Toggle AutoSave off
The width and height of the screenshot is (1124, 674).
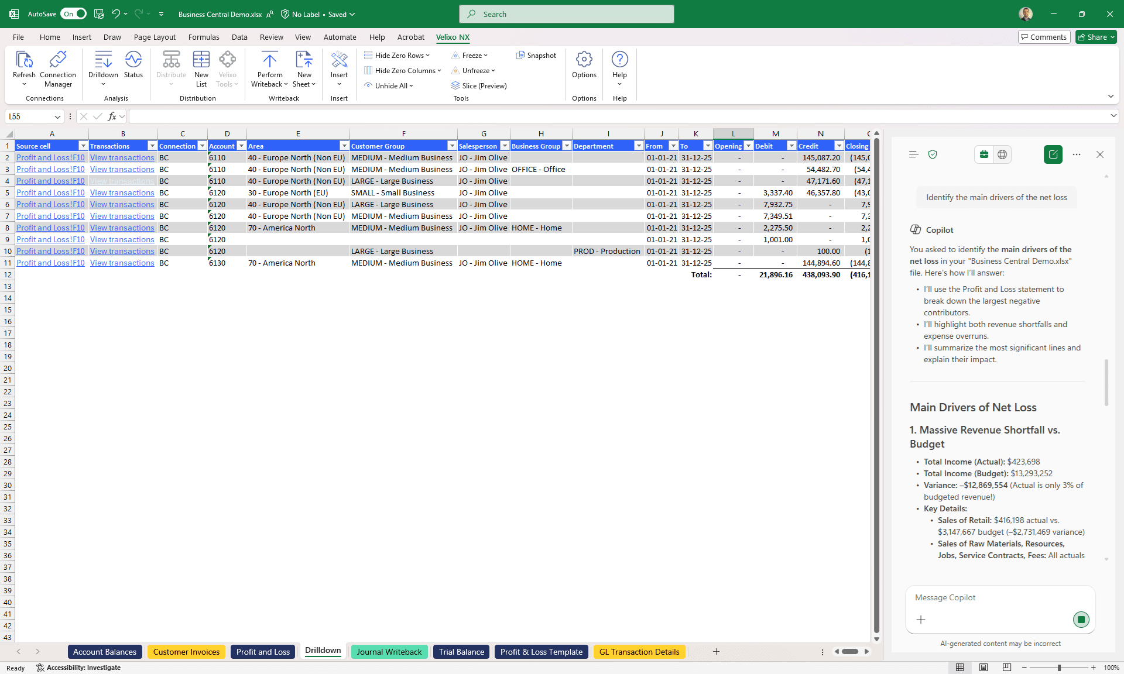pyautogui.click(x=74, y=14)
